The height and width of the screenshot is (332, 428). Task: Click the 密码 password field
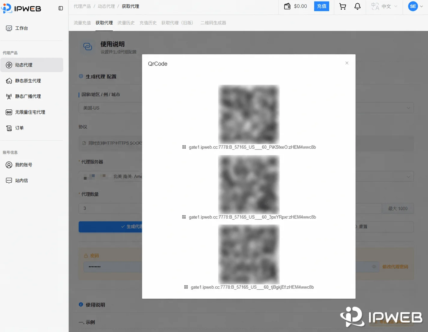click(112, 267)
